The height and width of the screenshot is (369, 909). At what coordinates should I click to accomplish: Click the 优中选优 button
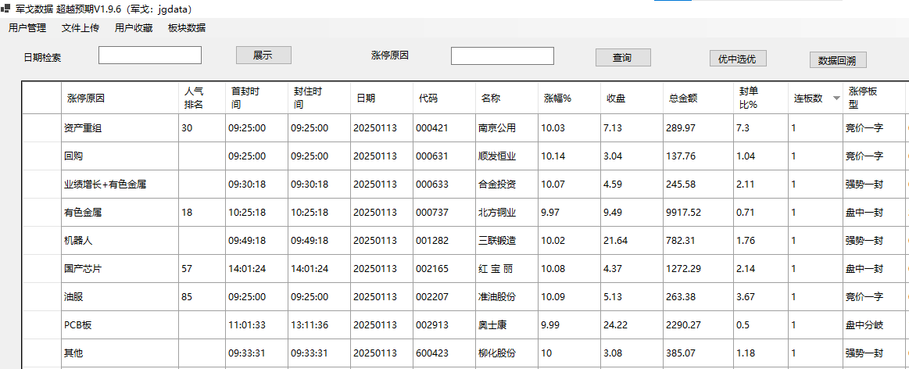[737, 59]
